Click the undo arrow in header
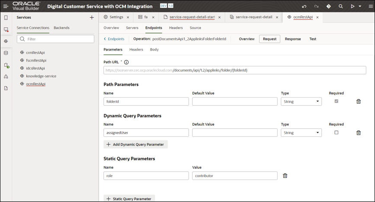 [x=304, y=6]
